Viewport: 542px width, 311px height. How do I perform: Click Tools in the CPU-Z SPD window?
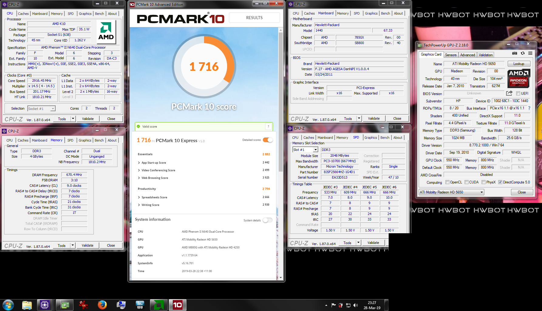[x=347, y=243]
